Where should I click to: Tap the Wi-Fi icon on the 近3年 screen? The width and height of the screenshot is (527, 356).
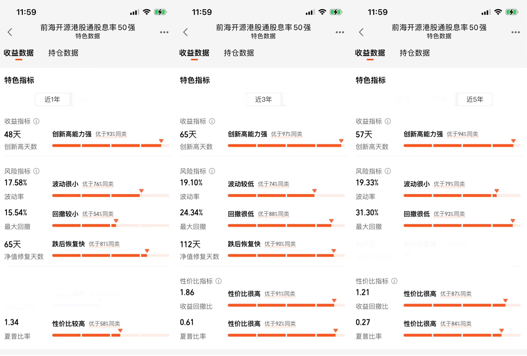click(322, 12)
